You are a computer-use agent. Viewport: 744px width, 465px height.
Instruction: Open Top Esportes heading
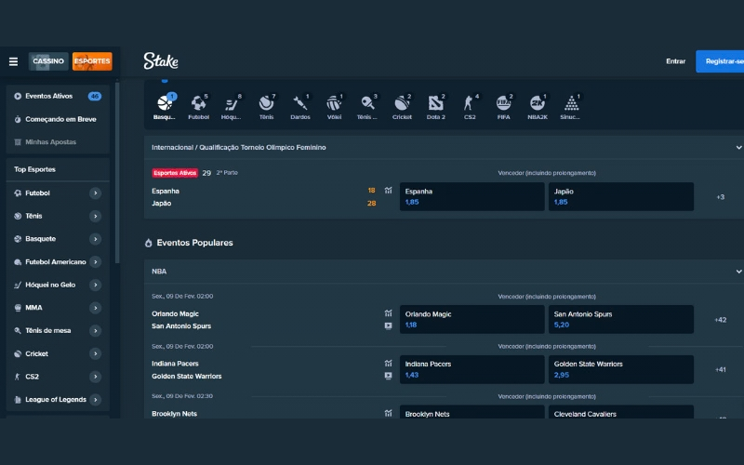pos(34,169)
